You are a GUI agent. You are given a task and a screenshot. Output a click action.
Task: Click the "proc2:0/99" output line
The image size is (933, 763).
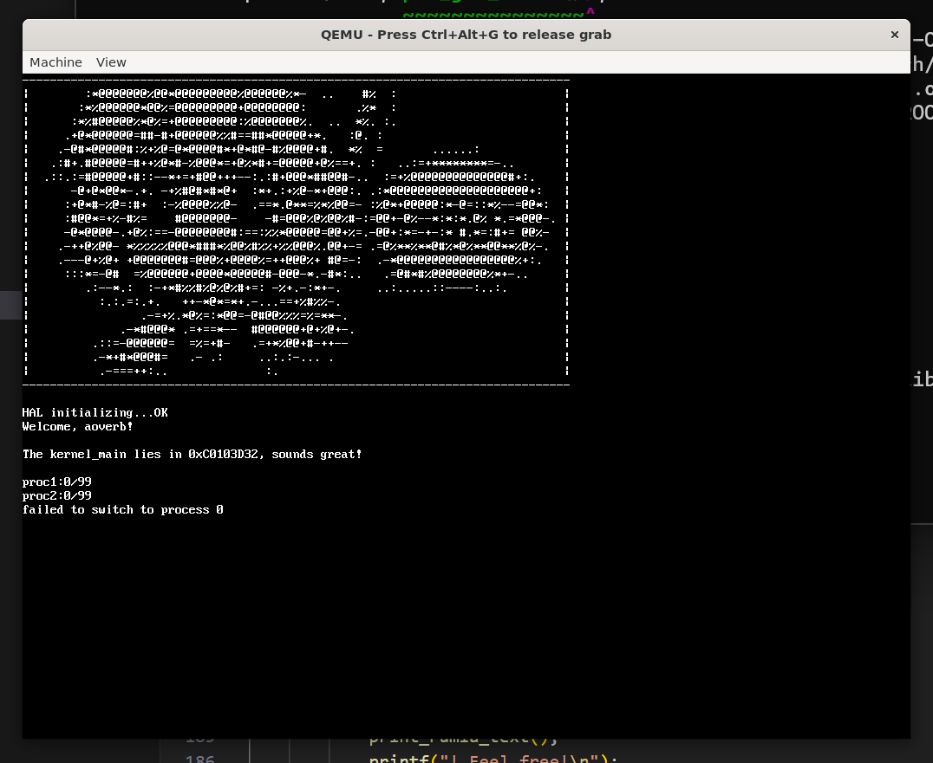pos(57,496)
